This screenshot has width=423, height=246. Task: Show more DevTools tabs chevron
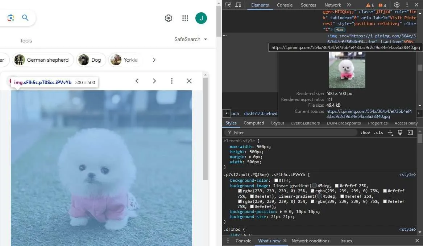349,5
